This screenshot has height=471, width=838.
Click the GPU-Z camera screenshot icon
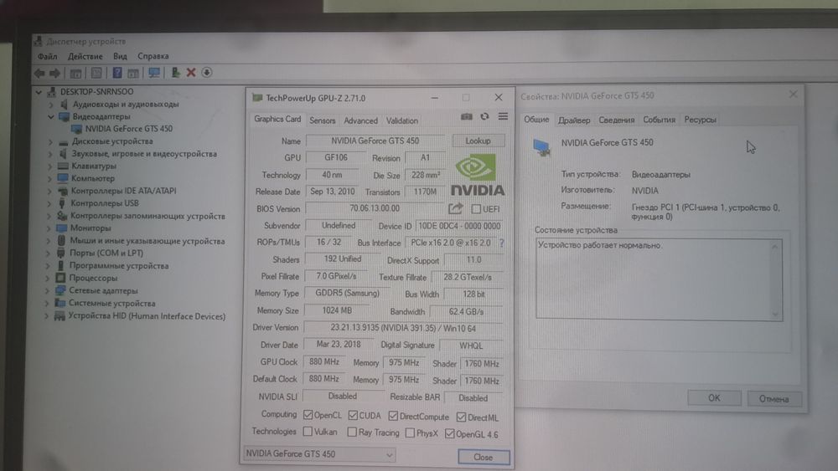coord(467,116)
